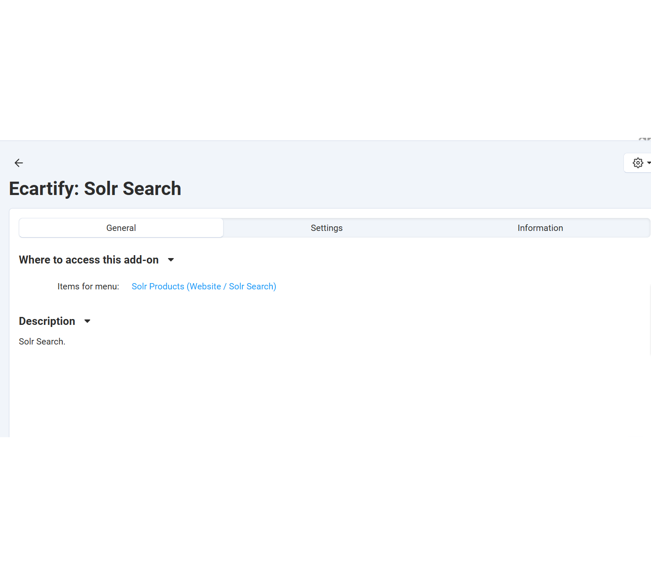The width and height of the screenshot is (651, 575).
Task: Click the 'Where to access this add-on' heading
Action: click(x=89, y=260)
